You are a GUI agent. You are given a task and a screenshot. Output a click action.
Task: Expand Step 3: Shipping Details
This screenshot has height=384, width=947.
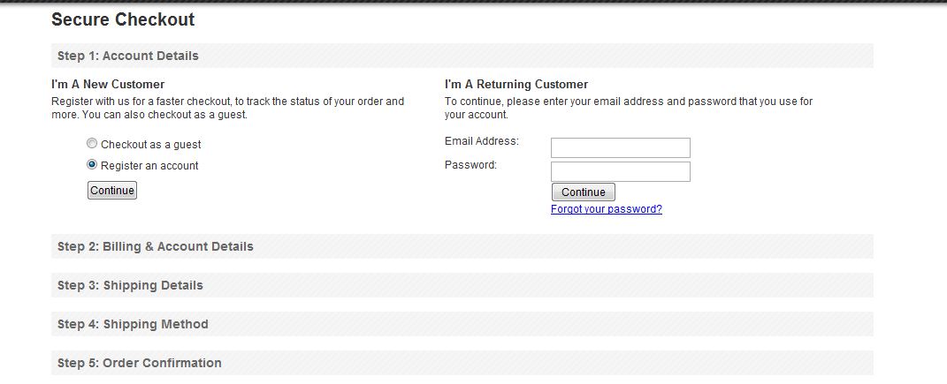point(130,285)
